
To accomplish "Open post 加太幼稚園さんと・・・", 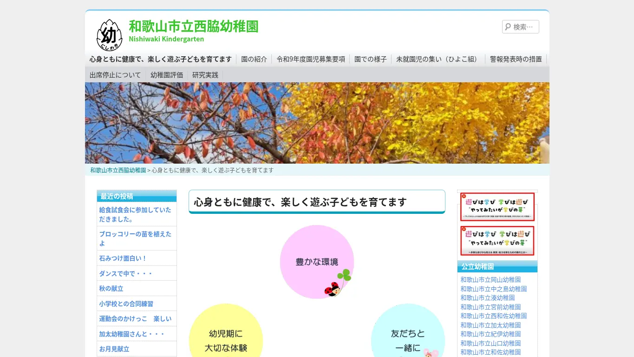I will tap(131, 334).
